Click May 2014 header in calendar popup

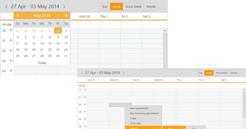pyautogui.click(x=42, y=15)
